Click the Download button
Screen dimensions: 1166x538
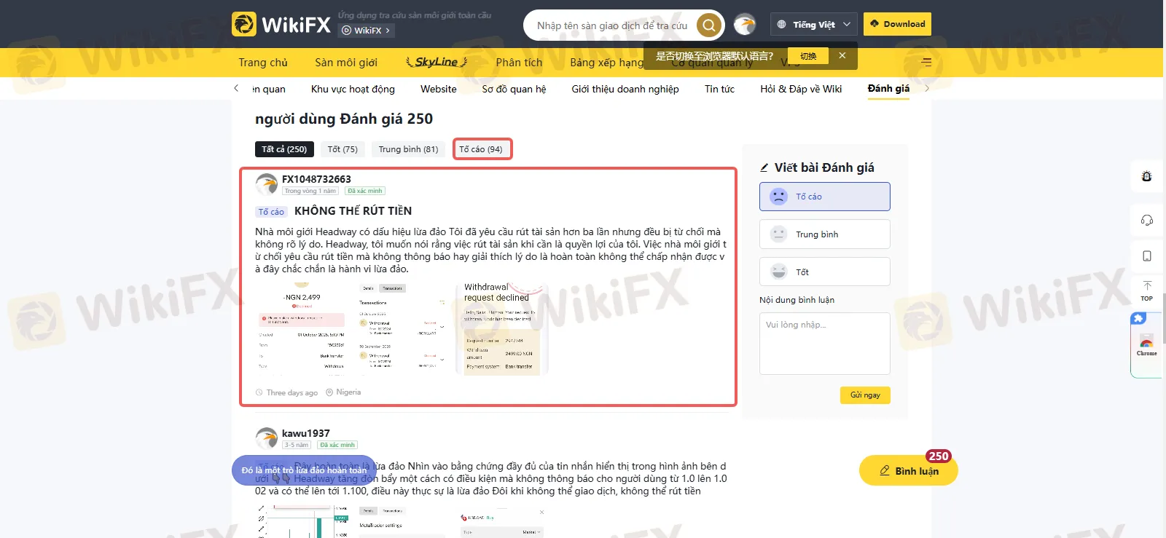pyautogui.click(x=897, y=24)
